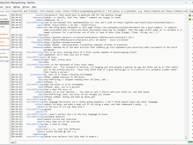The image size is (193, 145).
Task: Open the Window menu
Action: click(x=26, y=7)
